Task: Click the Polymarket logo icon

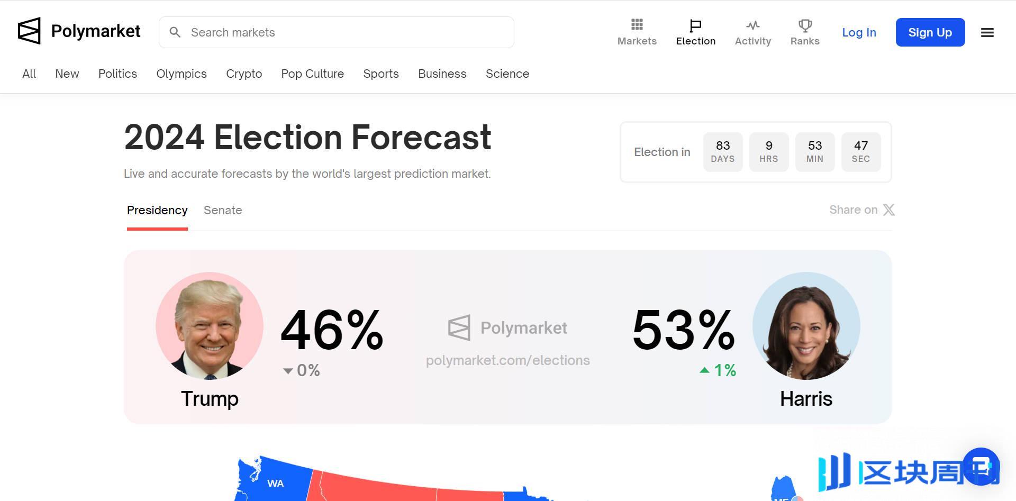Action: pyautogui.click(x=29, y=31)
